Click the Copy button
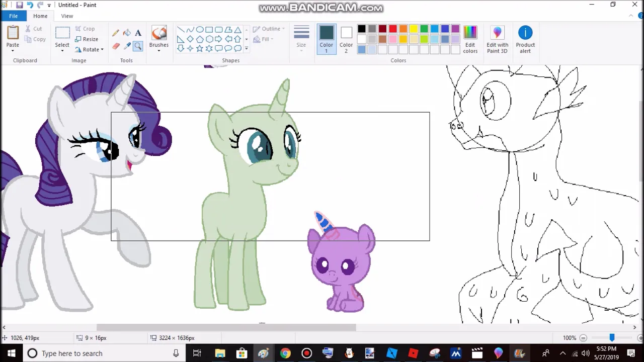644x362 pixels. 35,39
